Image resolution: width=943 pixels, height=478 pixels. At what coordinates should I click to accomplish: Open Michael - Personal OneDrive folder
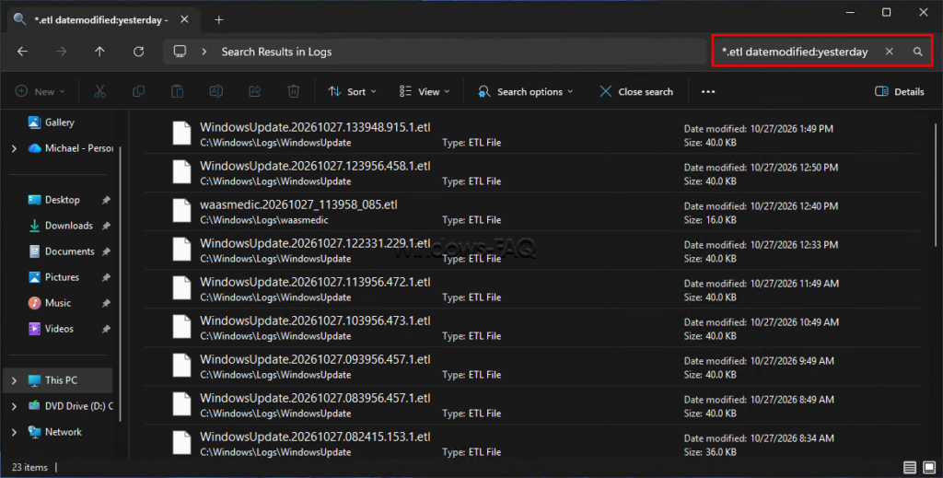[71, 148]
